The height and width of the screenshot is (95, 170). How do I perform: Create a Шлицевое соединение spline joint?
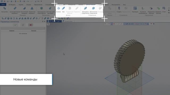click(85, 10)
